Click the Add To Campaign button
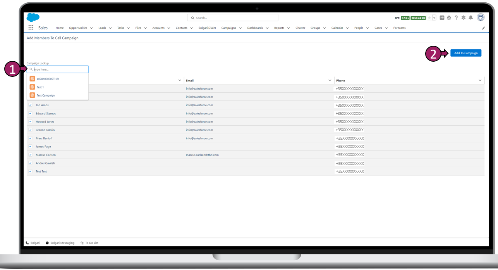The width and height of the screenshot is (498, 270). coord(465,53)
